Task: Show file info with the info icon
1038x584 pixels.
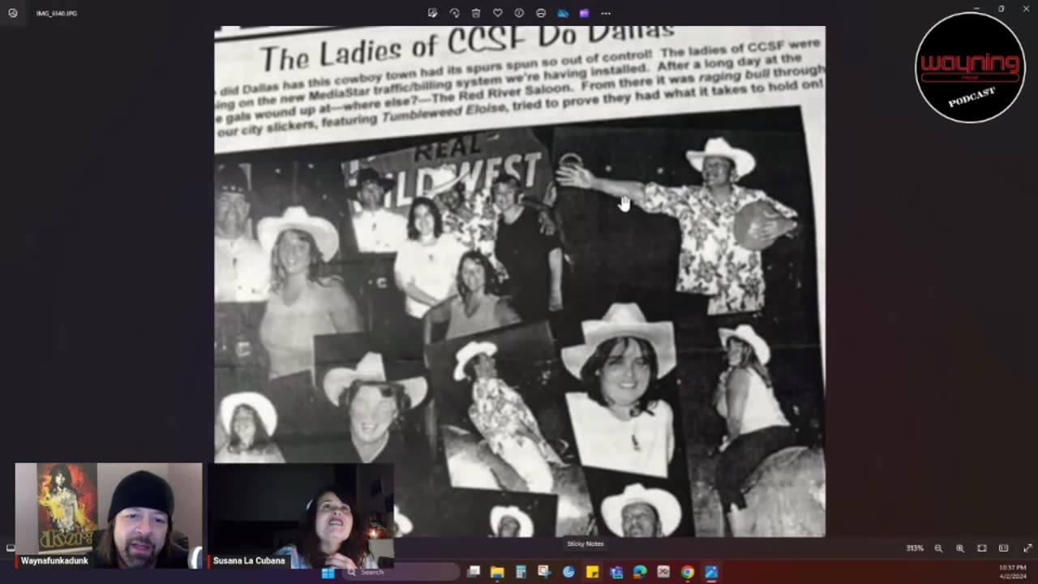Action: [519, 13]
